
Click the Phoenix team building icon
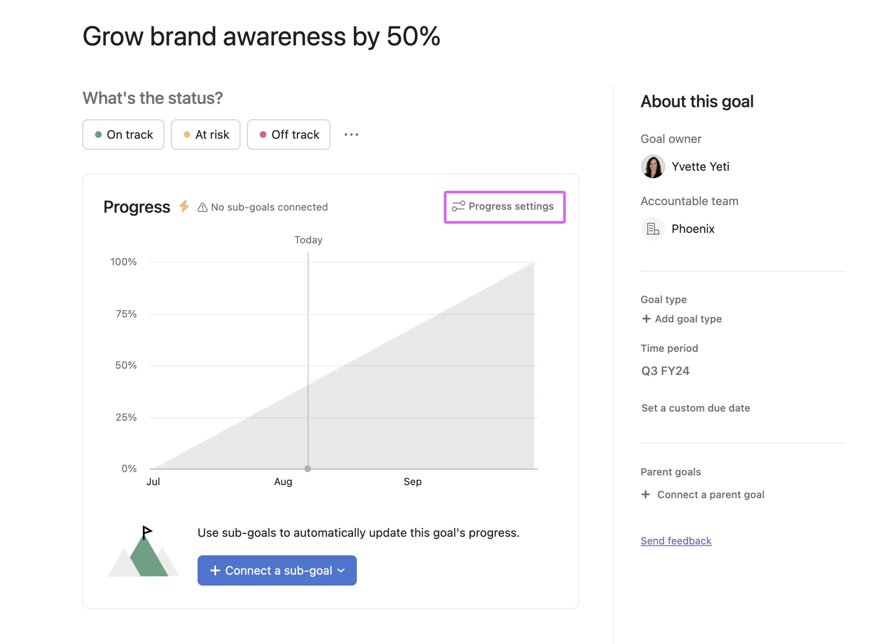click(653, 229)
